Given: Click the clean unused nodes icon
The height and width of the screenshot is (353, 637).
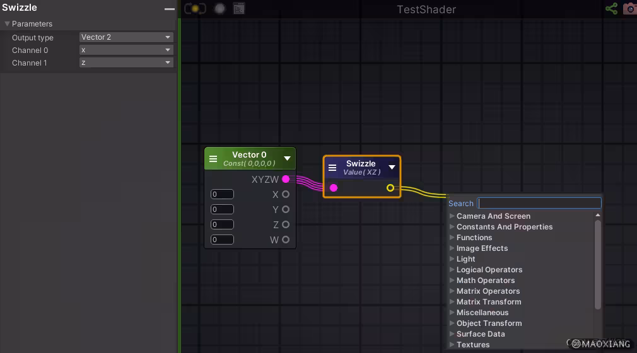Looking at the screenshot, I should [x=239, y=9].
